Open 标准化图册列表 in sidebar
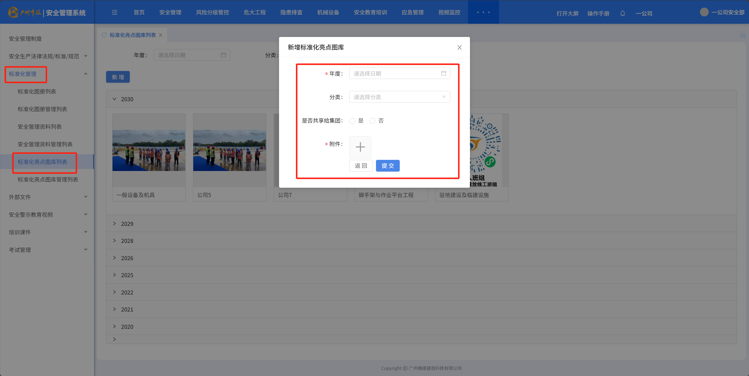 tap(37, 92)
